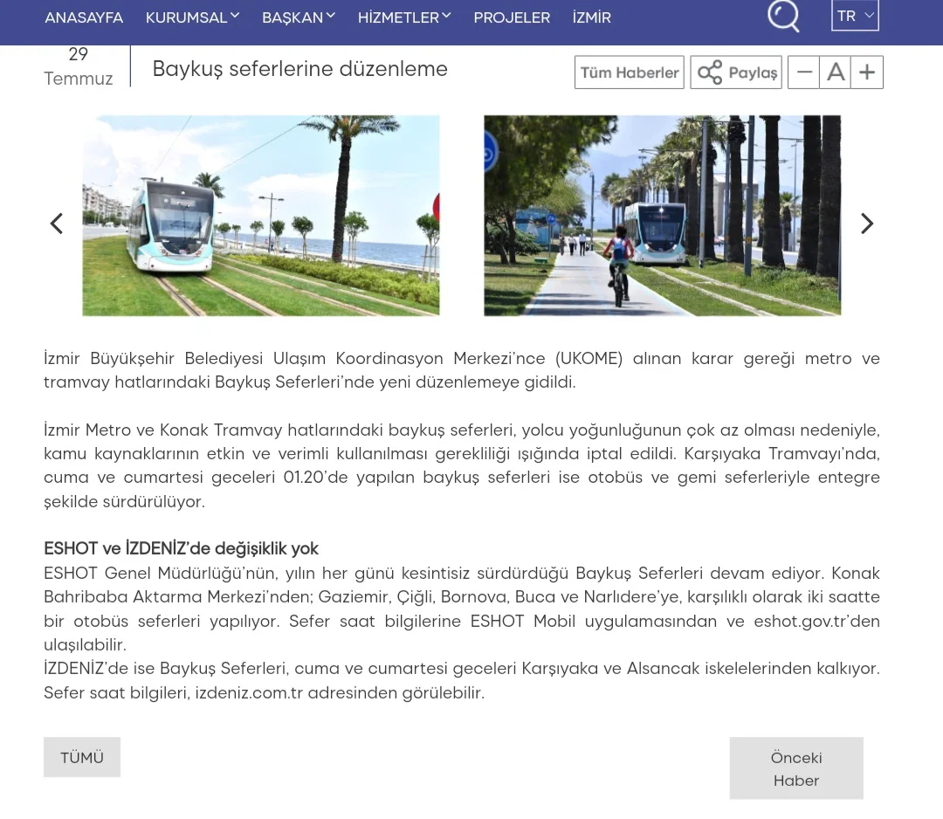
Task: Reset text size with A icon
Action: (836, 72)
